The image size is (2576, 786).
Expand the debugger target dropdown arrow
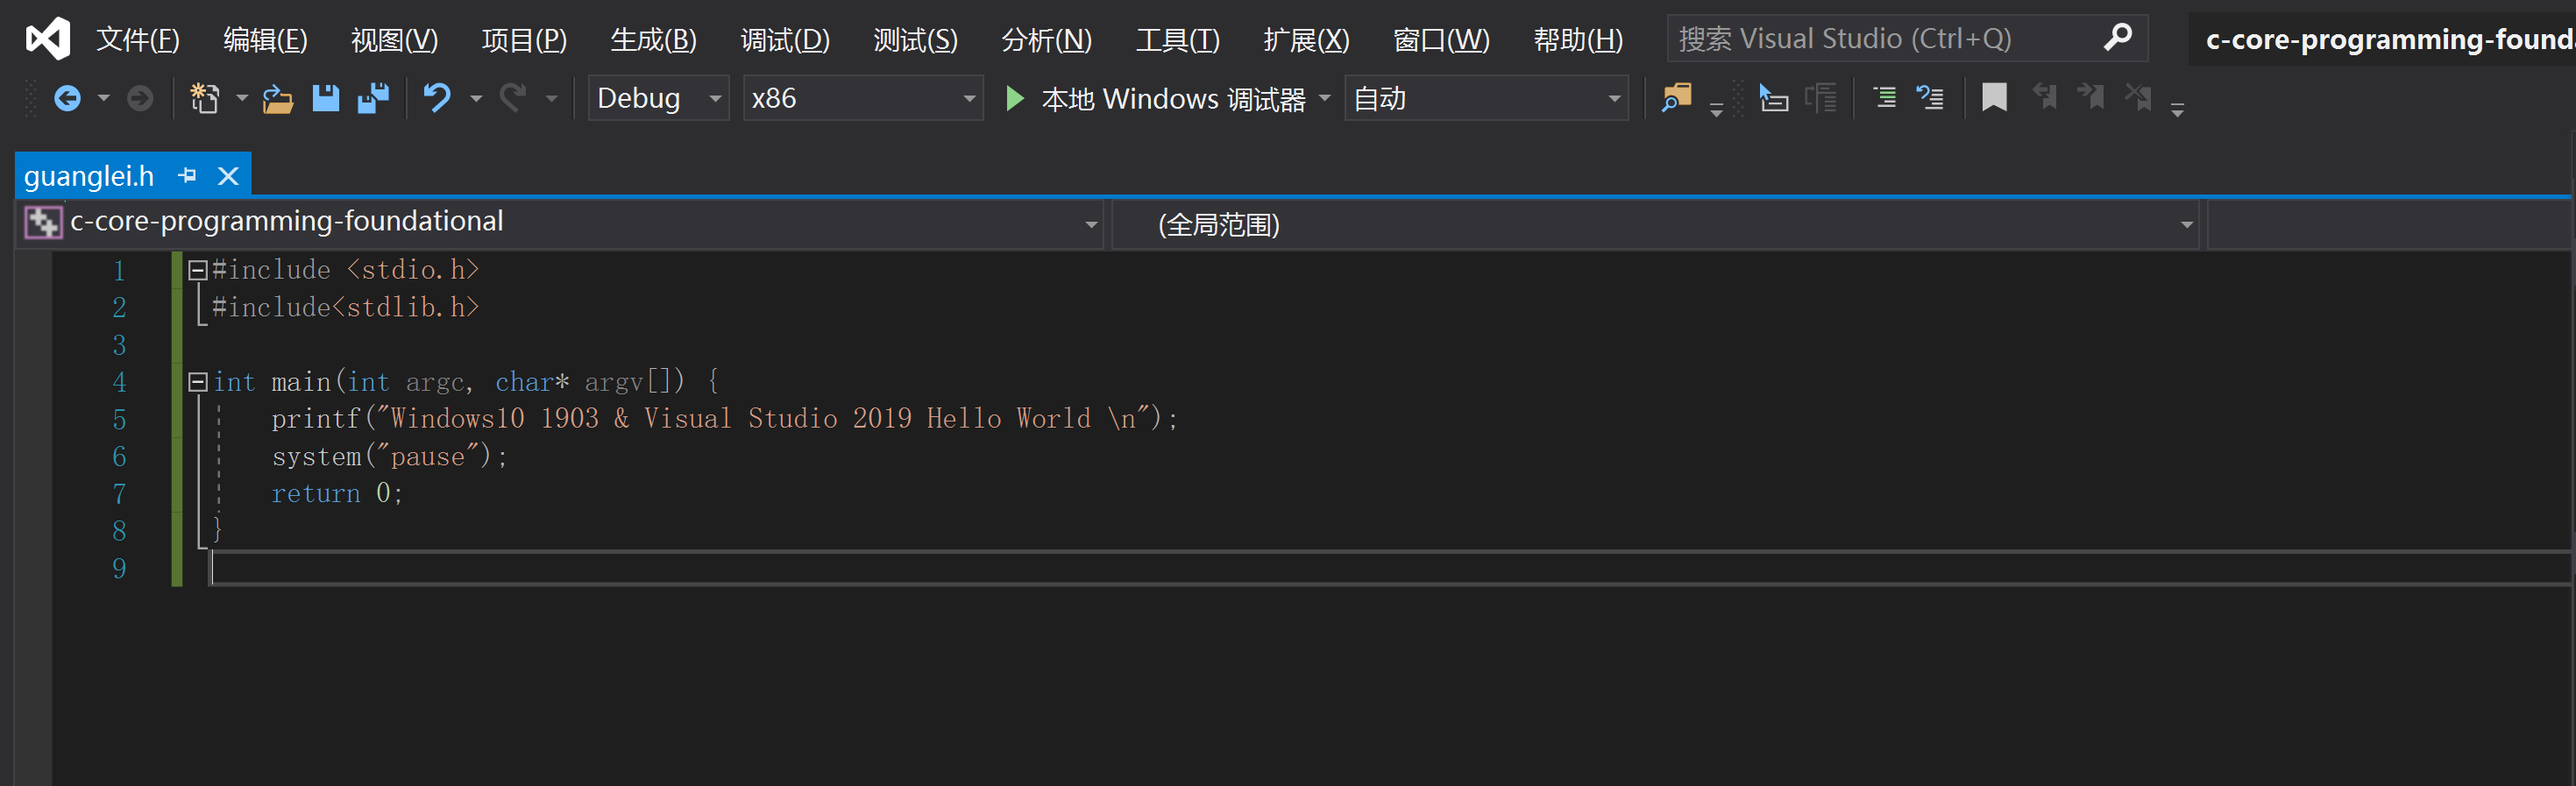pyautogui.click(x=1325, y=98)
